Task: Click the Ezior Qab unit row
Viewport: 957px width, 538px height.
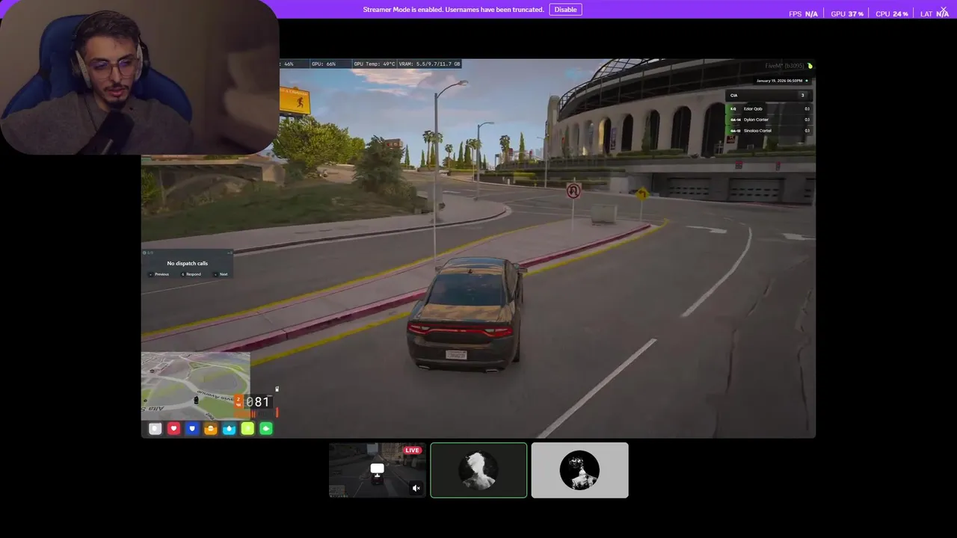Action: coord(769,109)
